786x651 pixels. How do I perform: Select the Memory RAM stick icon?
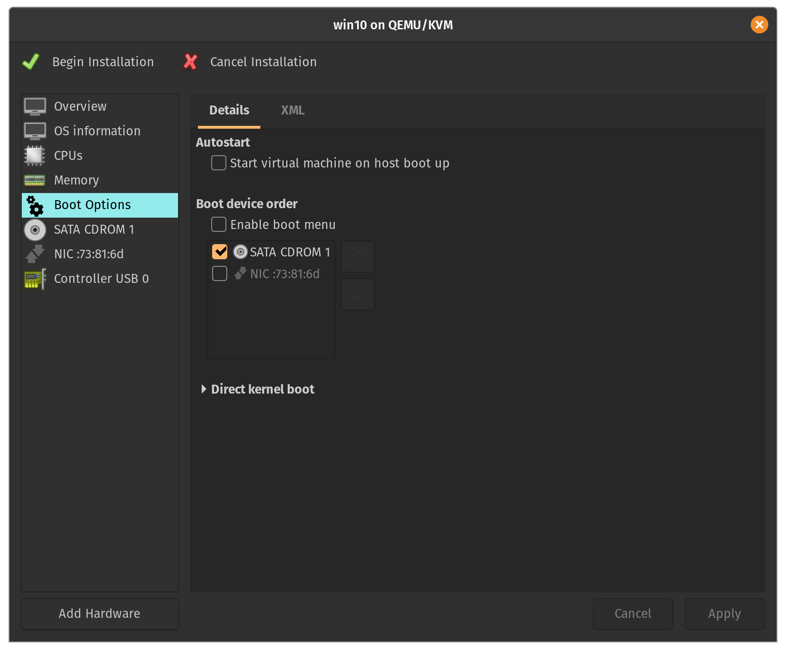tap(35, 180)
